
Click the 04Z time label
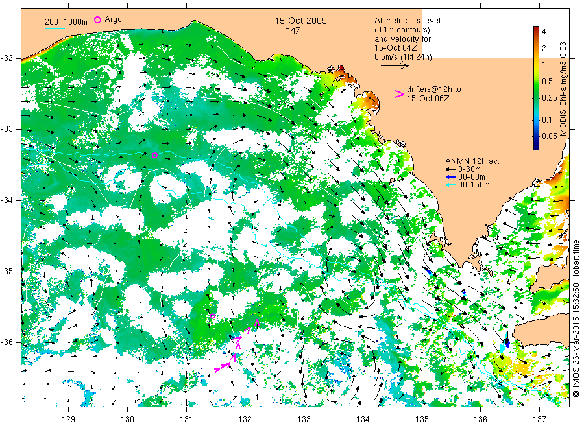[x=293, y=31]
